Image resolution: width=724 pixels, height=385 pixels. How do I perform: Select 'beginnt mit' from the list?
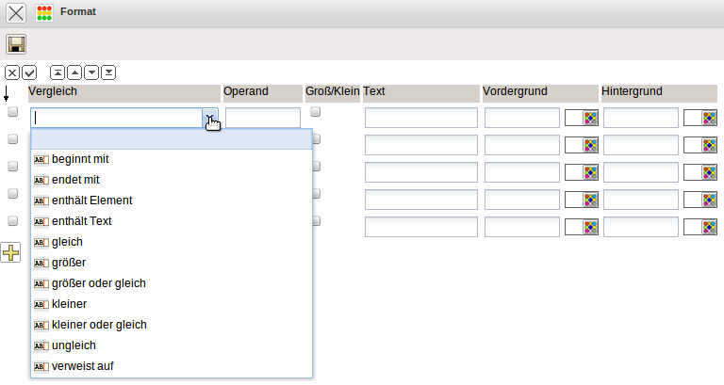(x=80, y=159)
